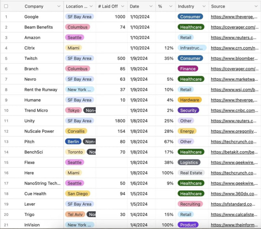Click the Consumer tag in Google row
This screenshot has width=261, height=229.
pos(190,17)
